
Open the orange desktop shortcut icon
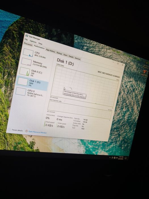pos(144,72)
